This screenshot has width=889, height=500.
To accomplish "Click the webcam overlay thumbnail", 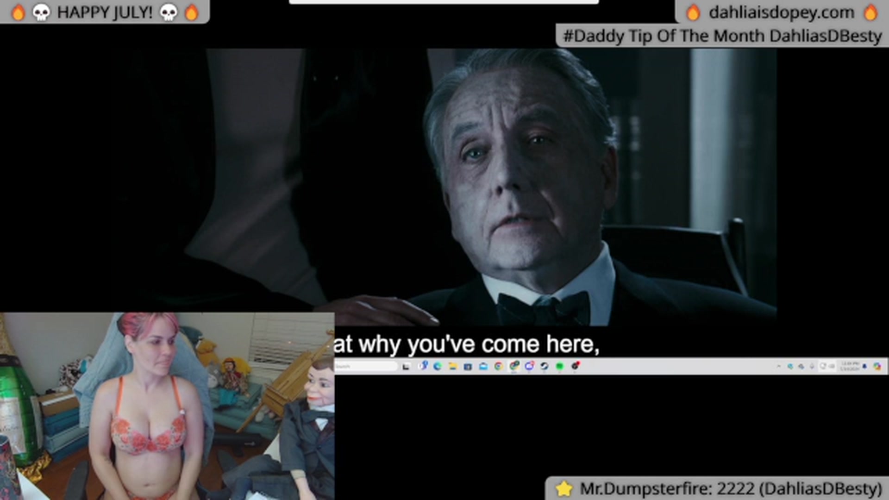I will coord(167,406).
